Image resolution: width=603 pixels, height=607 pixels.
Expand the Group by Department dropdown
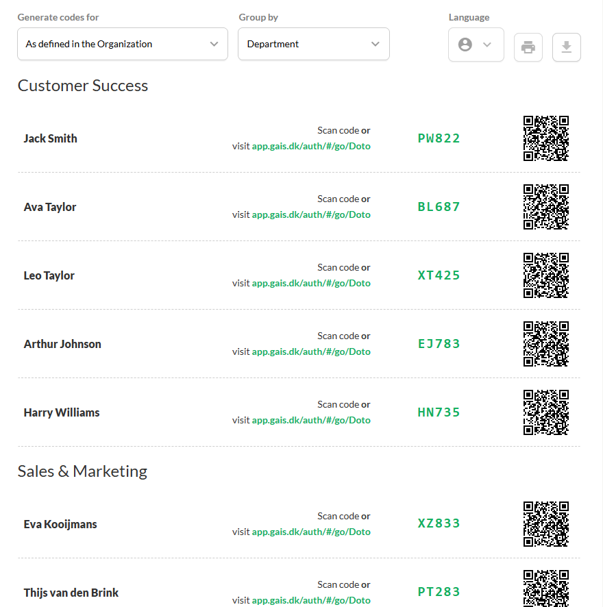[313, 44]
